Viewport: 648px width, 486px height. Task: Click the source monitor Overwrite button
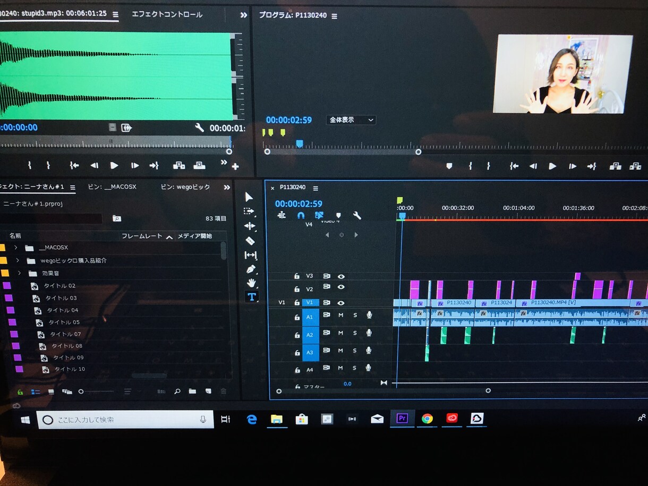click(199, 166)
